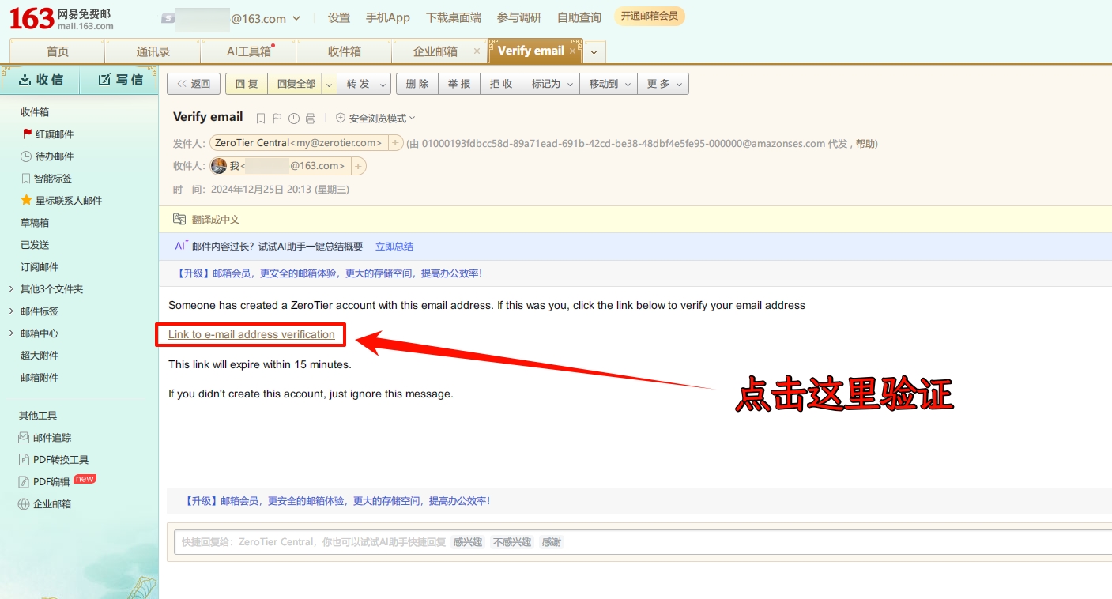Open 收件箱 folder in sidebar
This screenshot has width=1112, height=599.
(35, 112)
